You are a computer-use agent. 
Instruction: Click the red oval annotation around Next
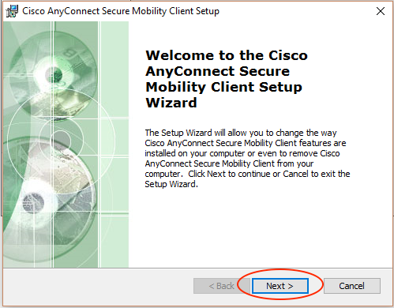(280, 284)
